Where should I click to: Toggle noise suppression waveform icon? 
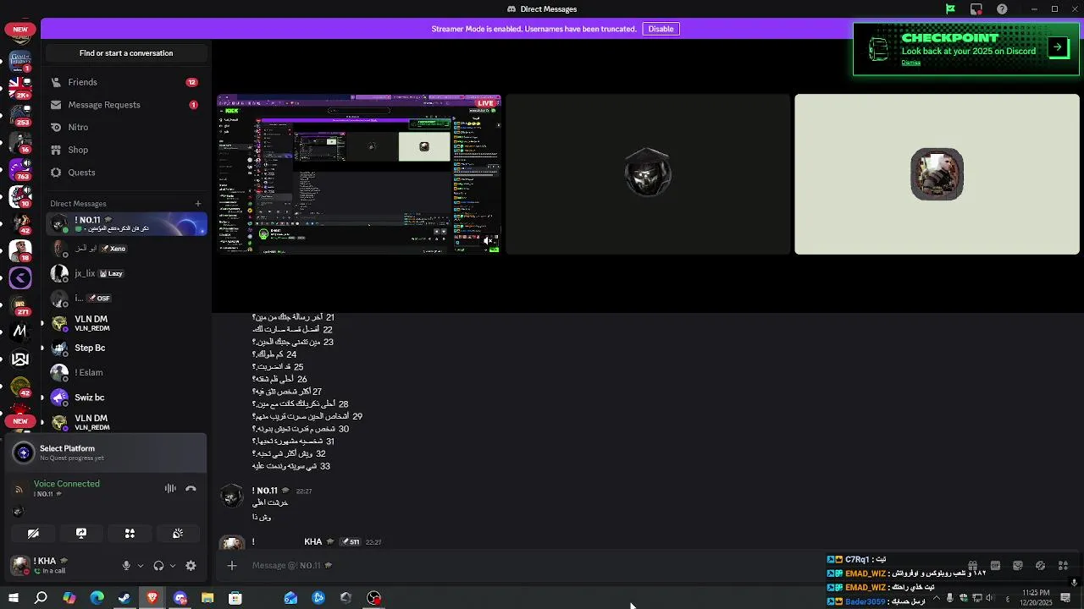170,488
